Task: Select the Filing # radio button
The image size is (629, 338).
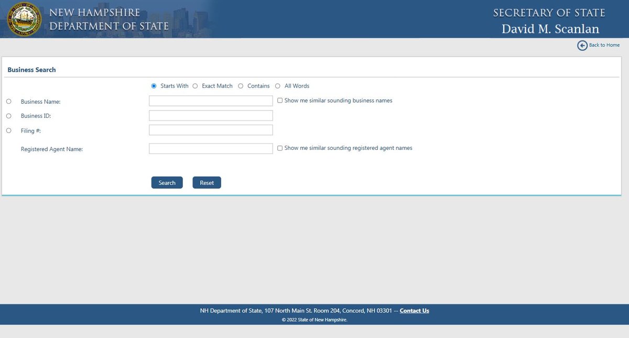Action: (8, 130)
